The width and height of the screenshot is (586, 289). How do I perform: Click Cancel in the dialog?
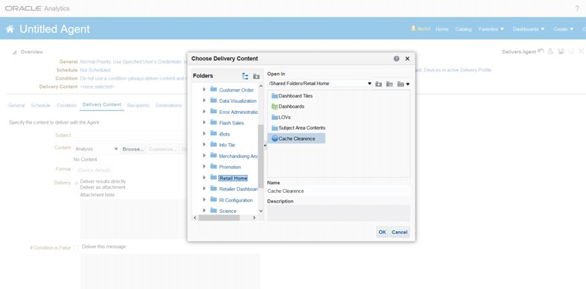click(399, 232)
